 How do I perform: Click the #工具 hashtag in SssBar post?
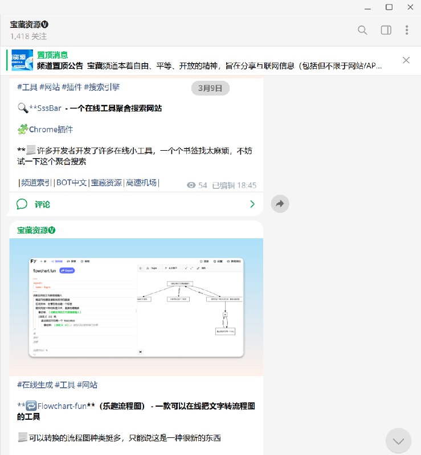pyautogui.click(x=27, y=87)
